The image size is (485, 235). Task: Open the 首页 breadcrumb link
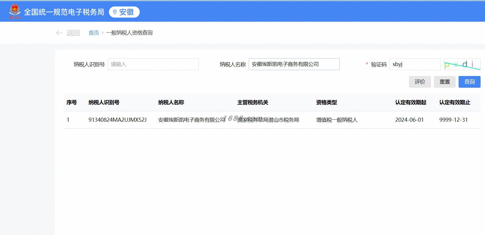coord(94,33)
